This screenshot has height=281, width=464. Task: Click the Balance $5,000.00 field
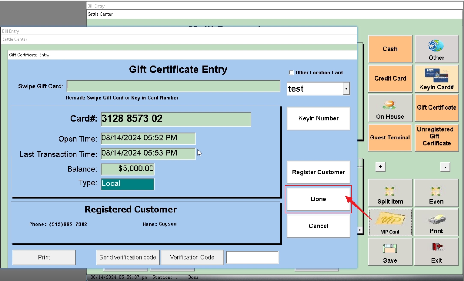(128, 169)
